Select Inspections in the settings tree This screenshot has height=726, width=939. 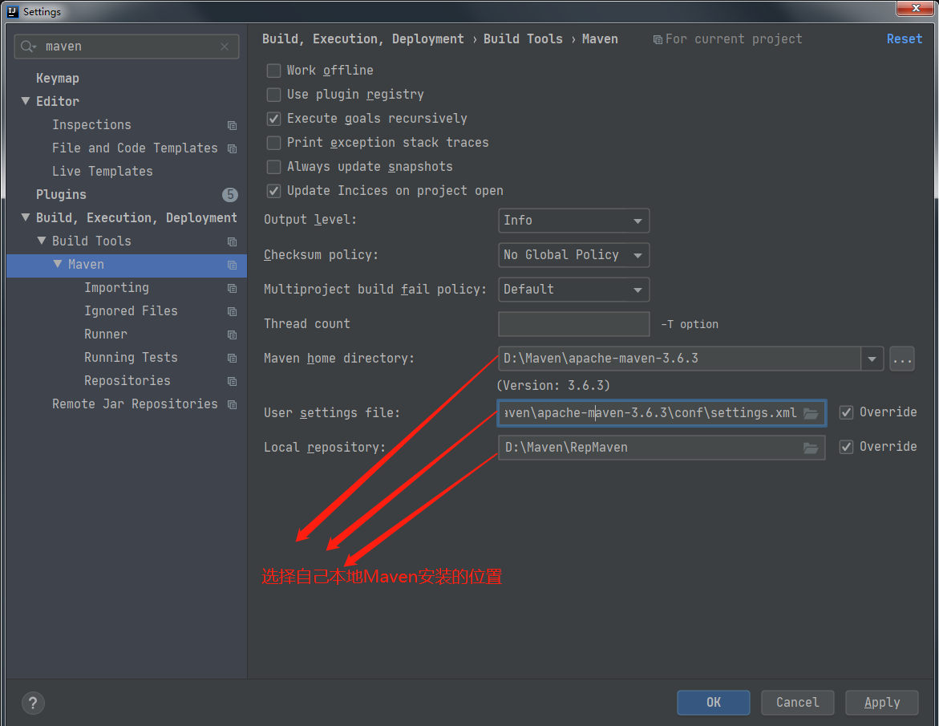[x=91, y=124]
